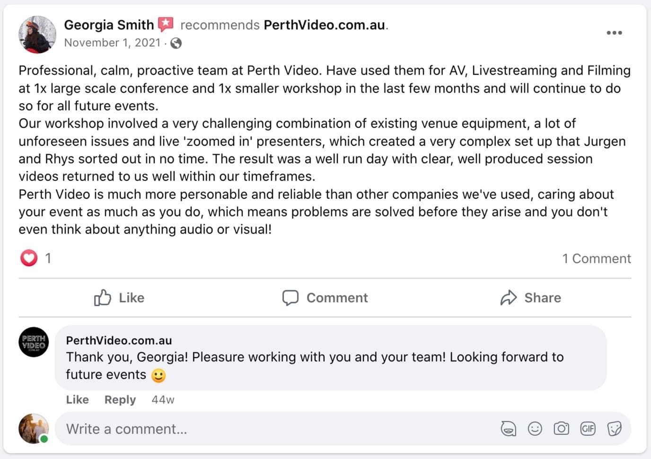Viewport: 651px width, 459px height.
Task: Open Georgia Smith's profile name link
Action: [109, 25]
